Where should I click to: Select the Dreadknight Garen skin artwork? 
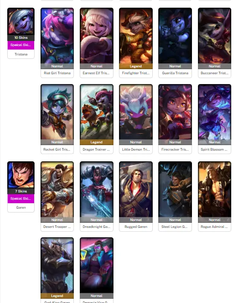[96, 189]
